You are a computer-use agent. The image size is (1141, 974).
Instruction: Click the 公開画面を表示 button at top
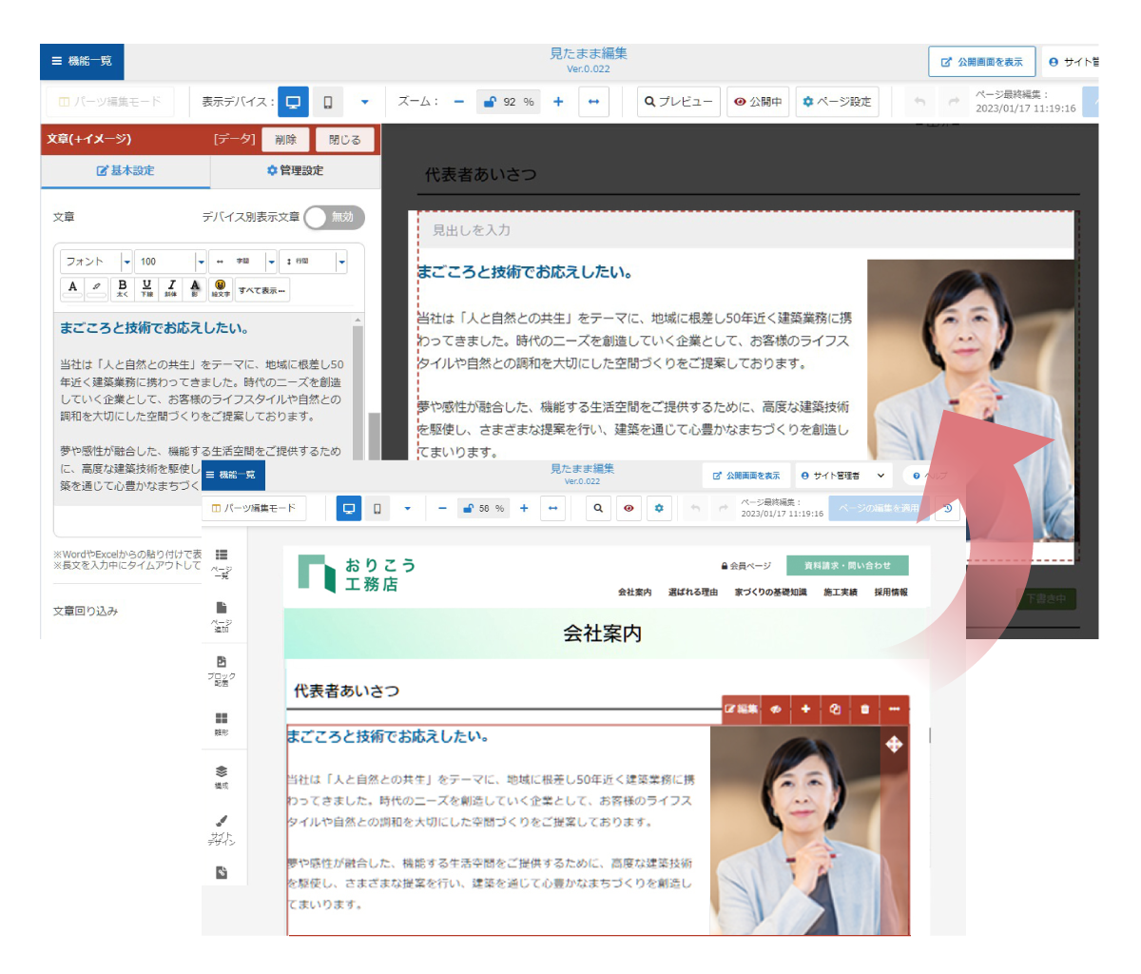pyautogui.click(x=981, y=62)
